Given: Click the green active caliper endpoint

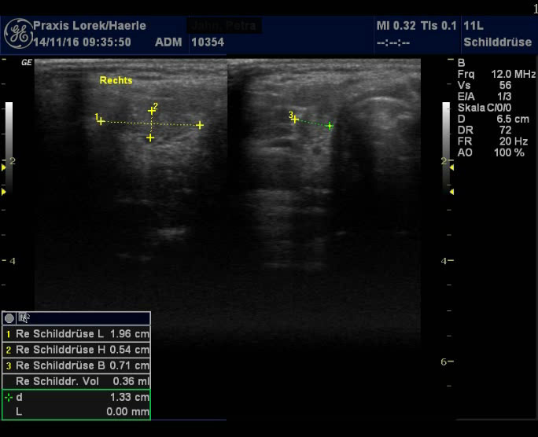Looking at the screenshot, I should click(x=330, y=126).
